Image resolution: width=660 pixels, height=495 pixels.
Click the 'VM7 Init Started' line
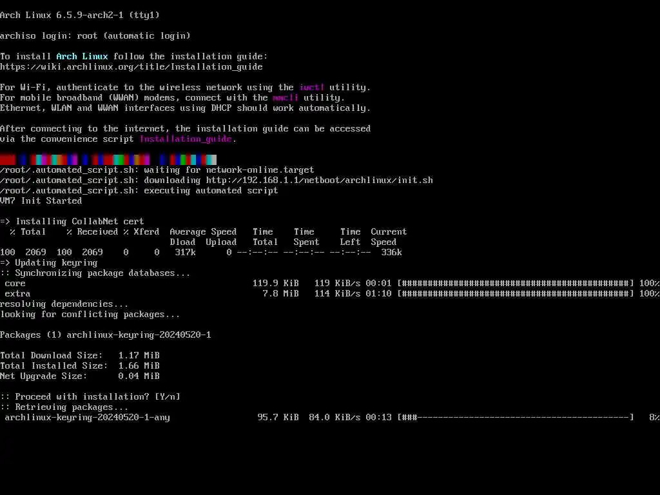(x=41, y=201)
